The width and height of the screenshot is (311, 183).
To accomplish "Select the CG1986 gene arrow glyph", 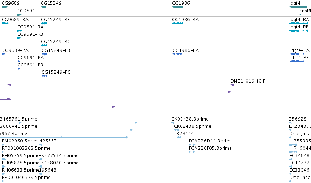I will (178, 7).
